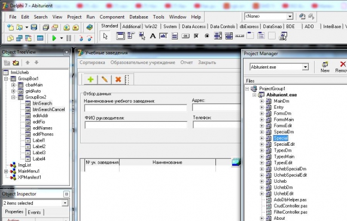Click the Save disk icon in toolbar
The width and height of the screenshot is (347, 221).
point(34,27)
